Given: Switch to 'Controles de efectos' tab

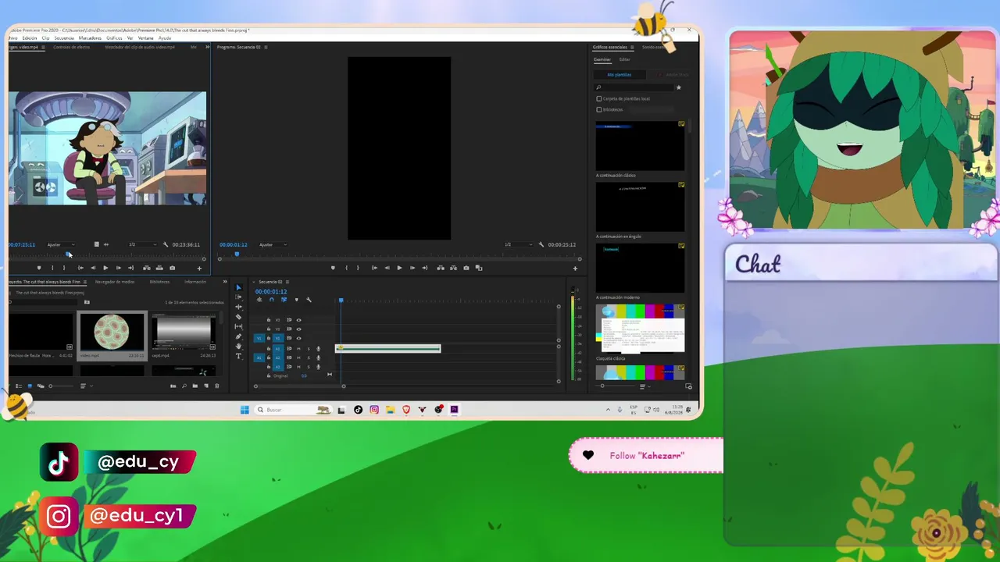Looking at the screenshot, I should (71, 47).
